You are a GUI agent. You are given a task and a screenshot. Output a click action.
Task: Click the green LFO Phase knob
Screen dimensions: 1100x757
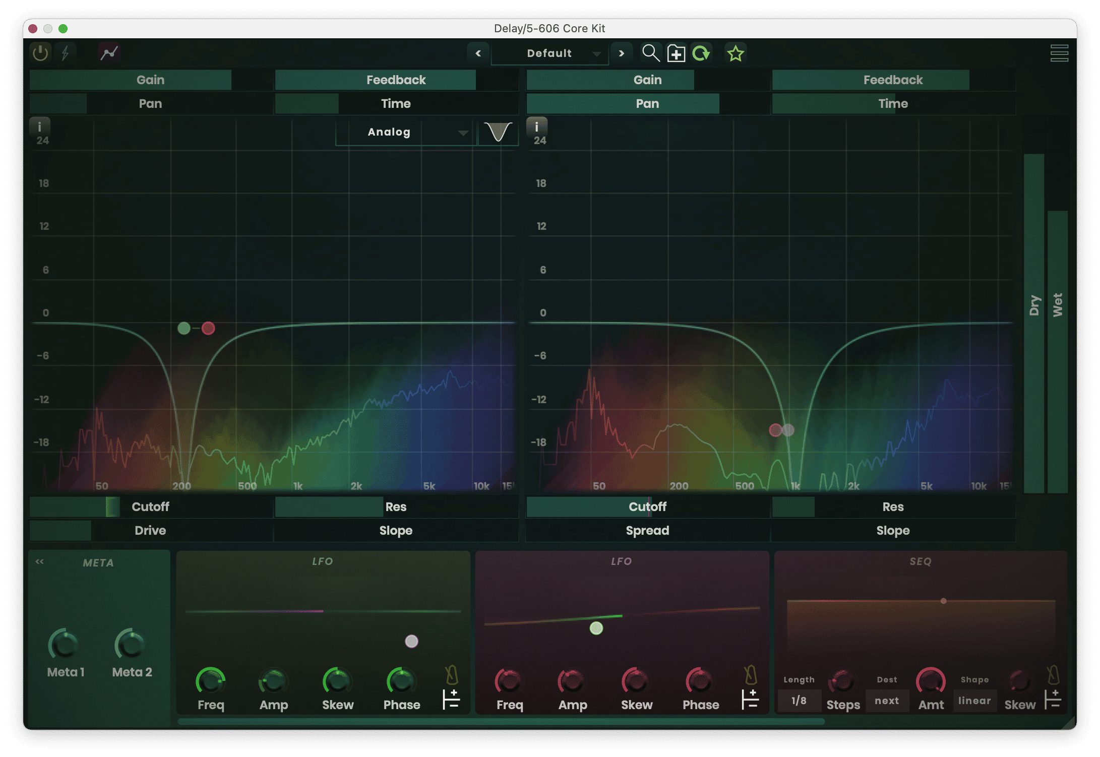click(x=401, y=681)
